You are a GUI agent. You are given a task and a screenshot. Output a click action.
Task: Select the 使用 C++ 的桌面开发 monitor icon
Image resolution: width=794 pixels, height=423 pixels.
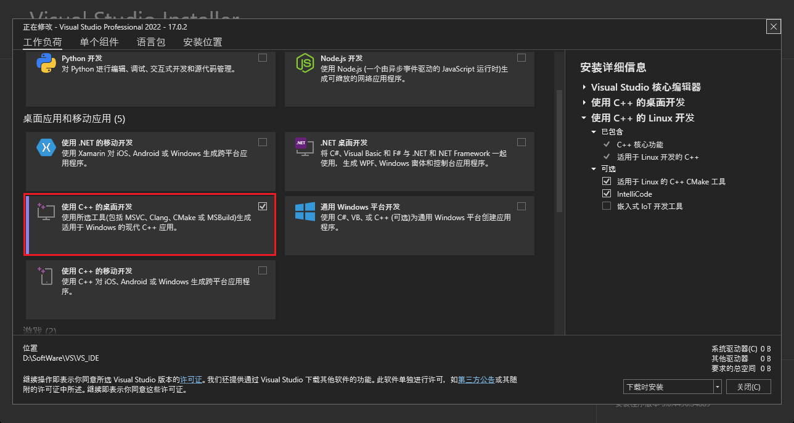coord(46,212)
